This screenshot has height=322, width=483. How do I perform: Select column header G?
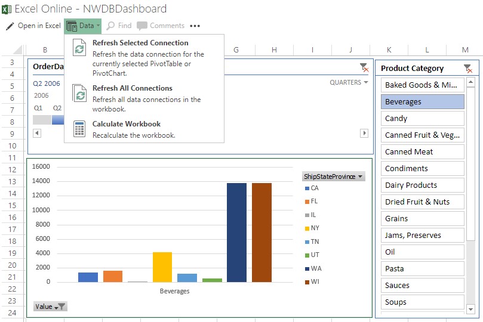(x=236, y=50)
